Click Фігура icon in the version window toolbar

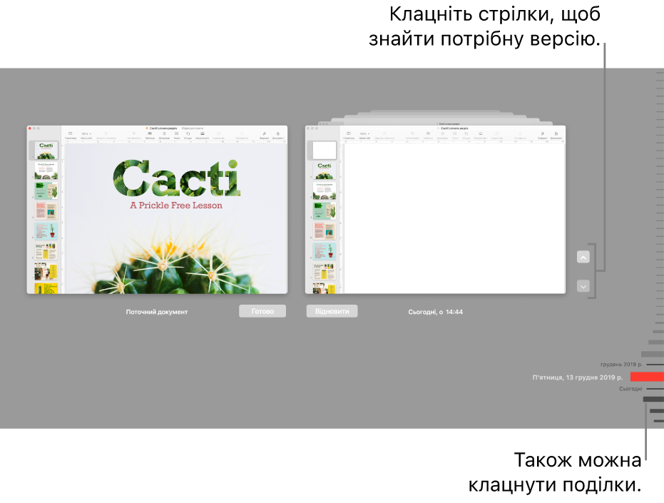coord(466,133)
